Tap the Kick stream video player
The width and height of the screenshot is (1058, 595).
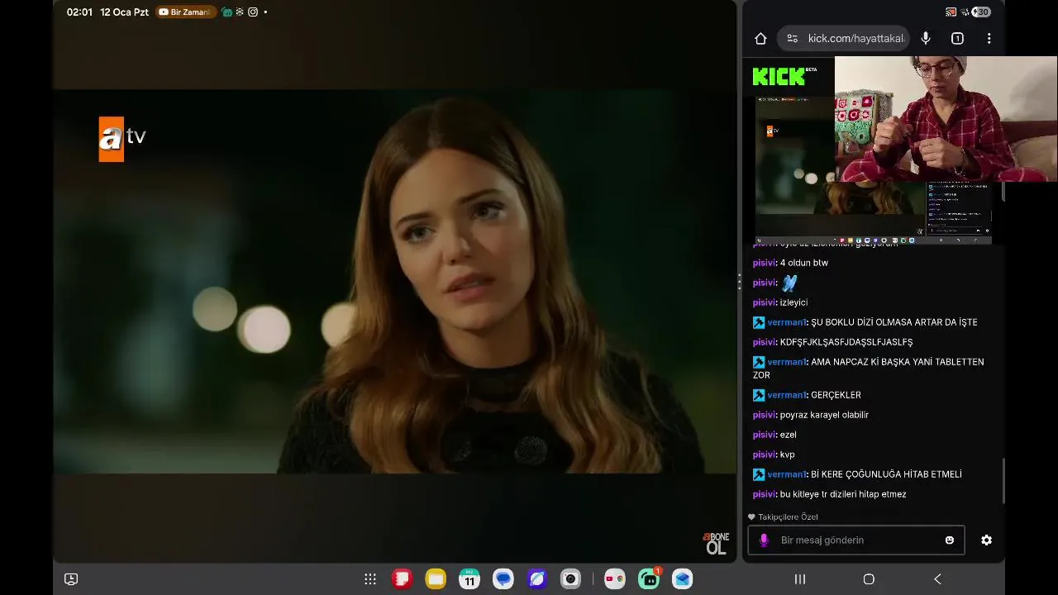coord(873,169)
